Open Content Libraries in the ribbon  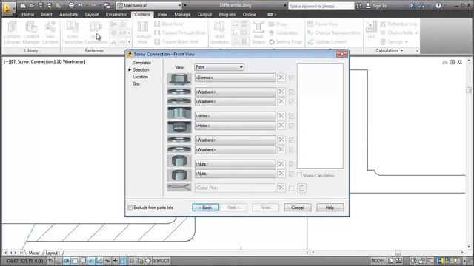pos(12,33)
